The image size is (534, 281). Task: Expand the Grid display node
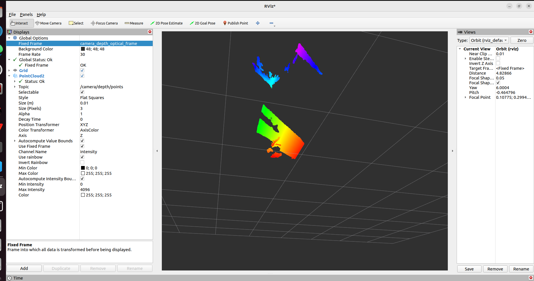[9, 70]
